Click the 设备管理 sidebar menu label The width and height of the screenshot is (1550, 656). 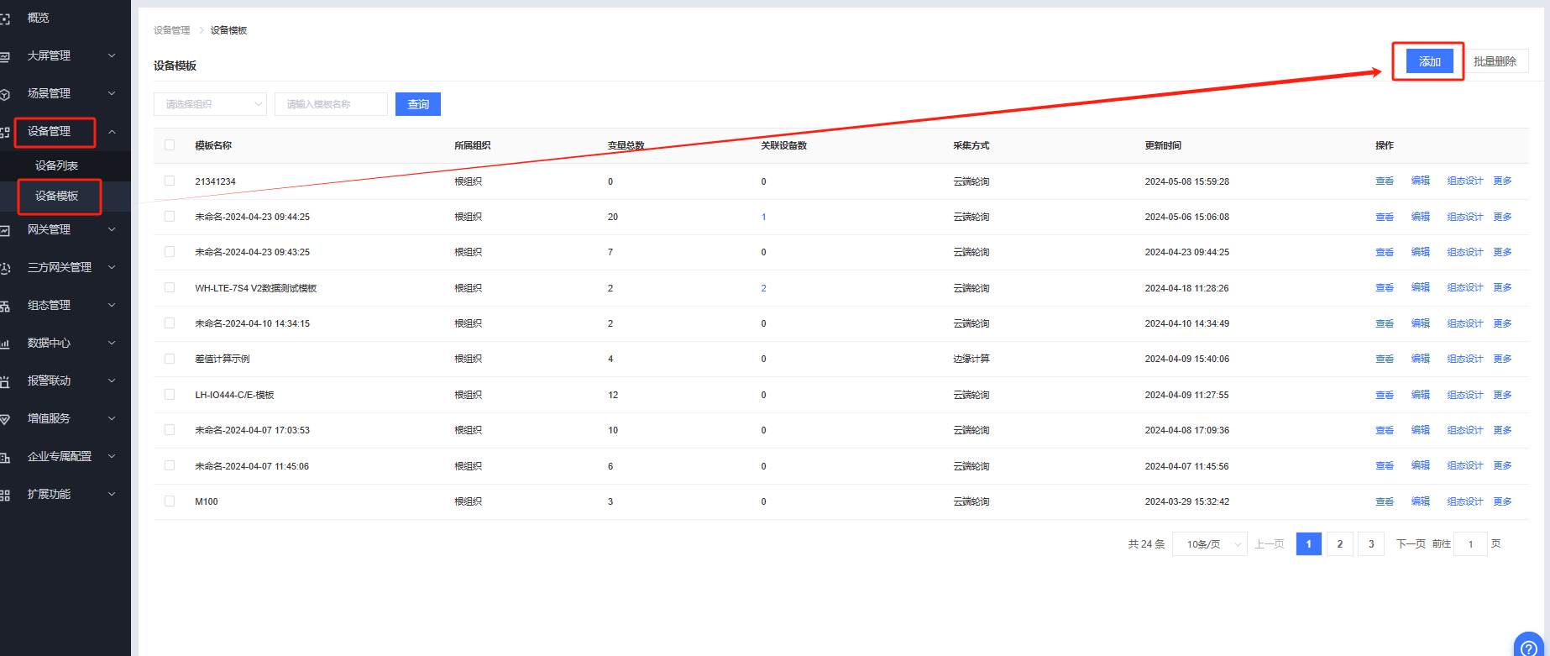(x=49, y=131)
